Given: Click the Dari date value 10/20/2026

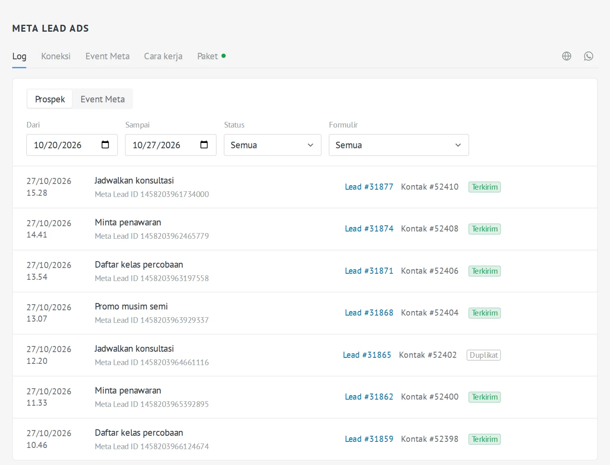Looking at the screenshot, I should pos(57,145).
